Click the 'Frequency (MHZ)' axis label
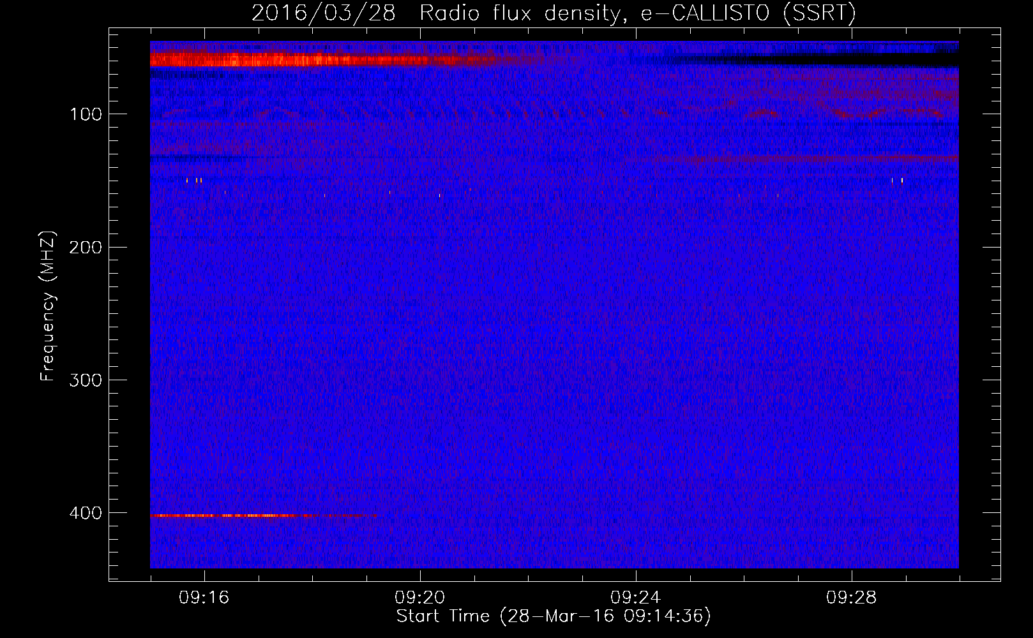This screenshot has width=1033, height=638. coord(48,306)
